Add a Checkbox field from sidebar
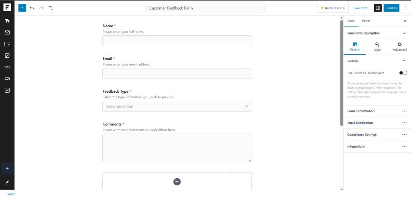 point(7,55)
